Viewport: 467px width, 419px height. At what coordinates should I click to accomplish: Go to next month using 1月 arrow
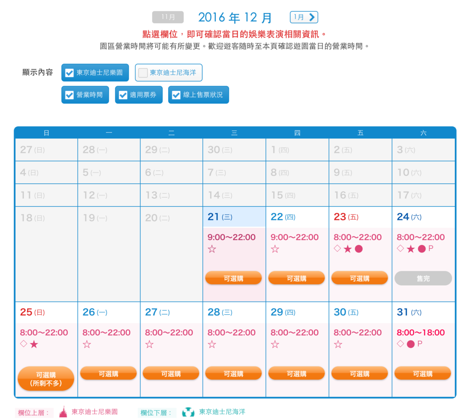pos(304,17)
